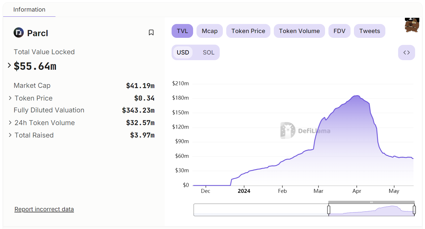Toggle the Mcap chart metric
The width and height of the screenshot is (425, 229).
tap(210, 31)
